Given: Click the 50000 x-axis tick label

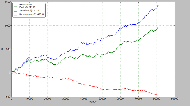Looking at the screenshot, I should (102, 99).
